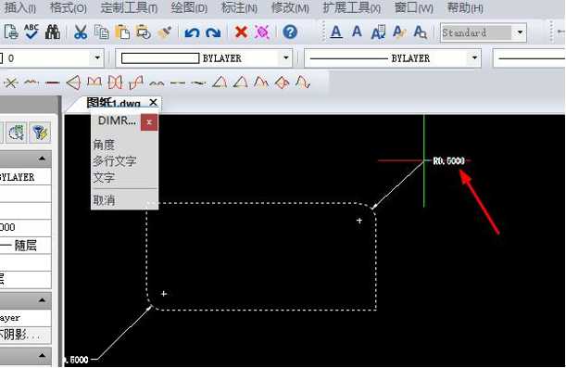566x368 pixels.
Task: Click the Copy icon in the toolbar
Action: 101,32
